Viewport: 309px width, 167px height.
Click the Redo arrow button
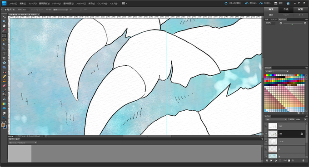[261, 3]
